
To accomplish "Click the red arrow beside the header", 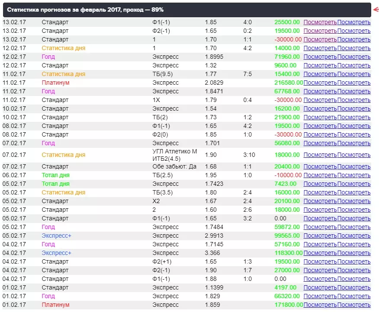I will (x=376, y=10).
